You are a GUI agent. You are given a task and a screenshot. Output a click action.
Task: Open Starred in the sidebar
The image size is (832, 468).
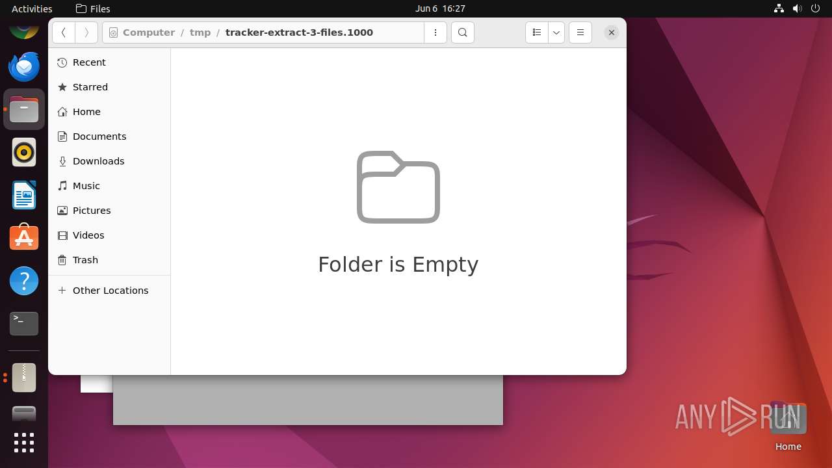pyautogui.click(x=109, y=87)
